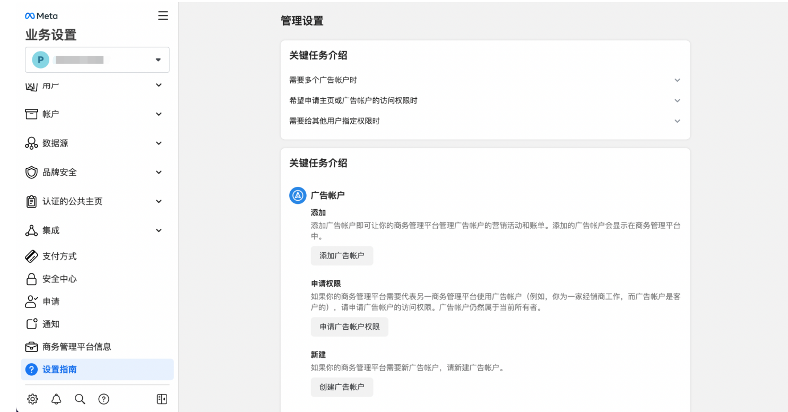This screenshot has width=788, height=412.
Task: Click the 支付方式 payment icon
Action: [32, 256]
